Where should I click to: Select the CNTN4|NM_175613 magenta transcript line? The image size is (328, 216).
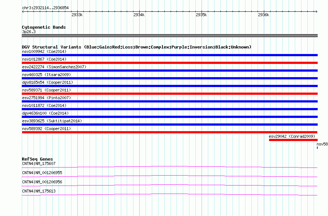click(x=170, y=194)
